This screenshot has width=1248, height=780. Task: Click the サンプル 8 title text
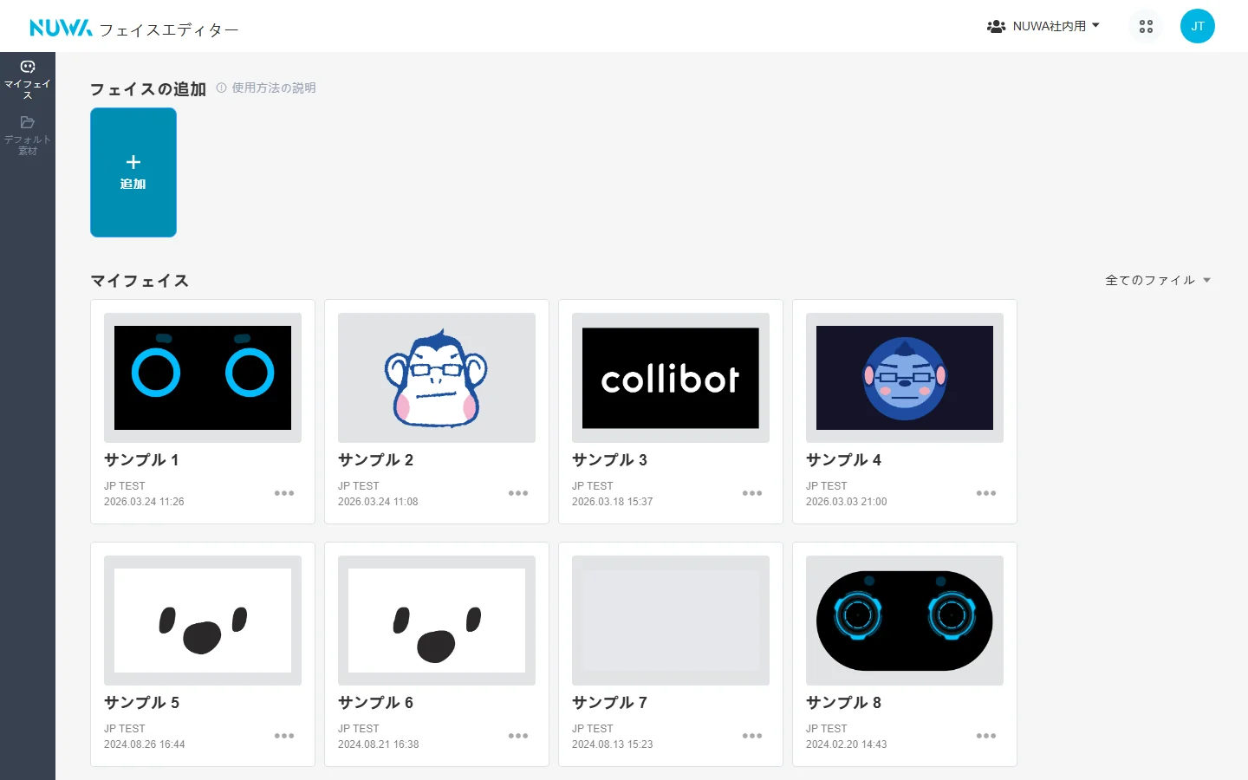[x=843, y=703]
